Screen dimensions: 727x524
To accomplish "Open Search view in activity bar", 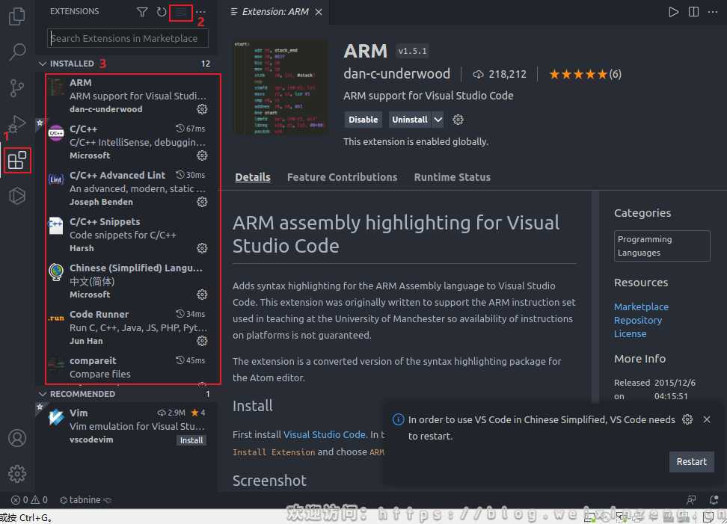I will [x=16, y=52].
